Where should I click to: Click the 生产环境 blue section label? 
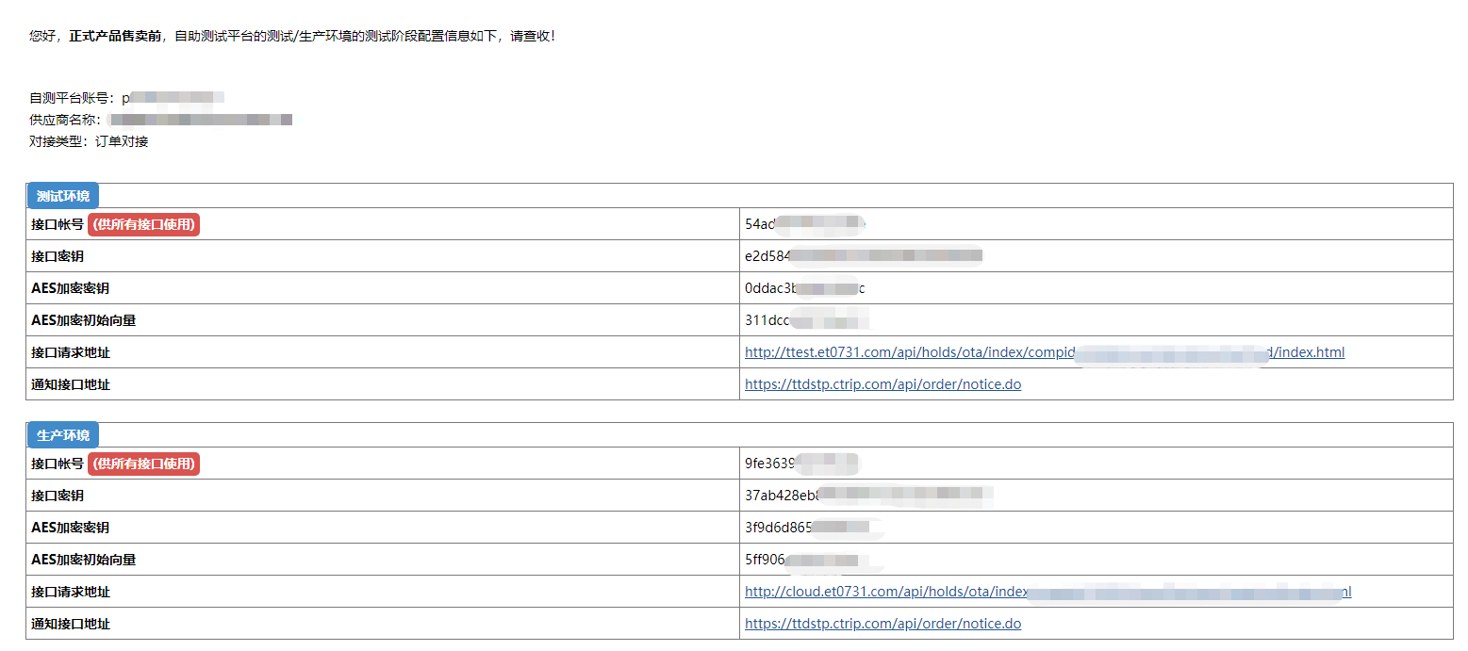[x=63, y=435]
